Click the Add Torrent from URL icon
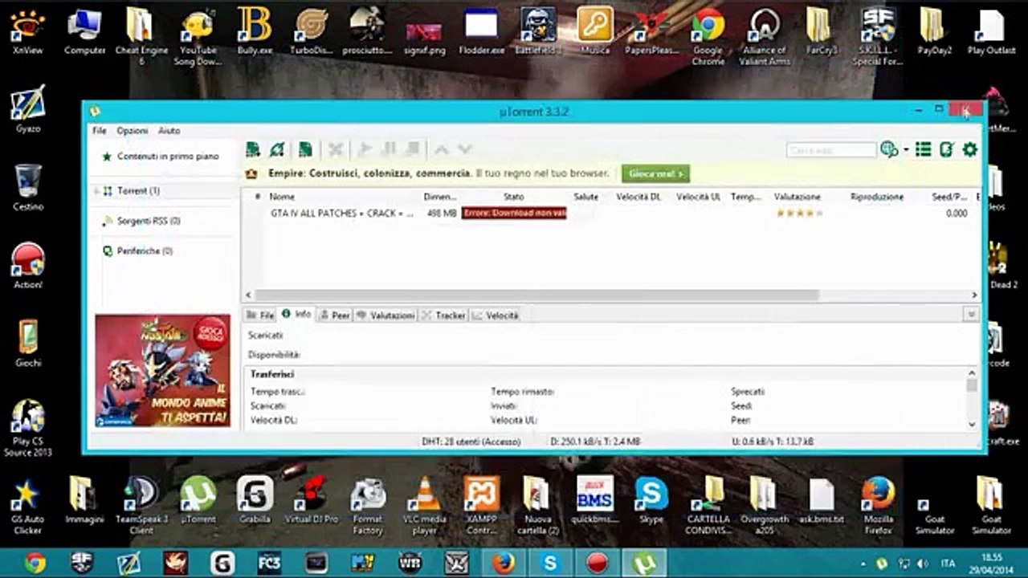Image resolution: width=1028 pixels, height=578 pixels. [278, 149]
